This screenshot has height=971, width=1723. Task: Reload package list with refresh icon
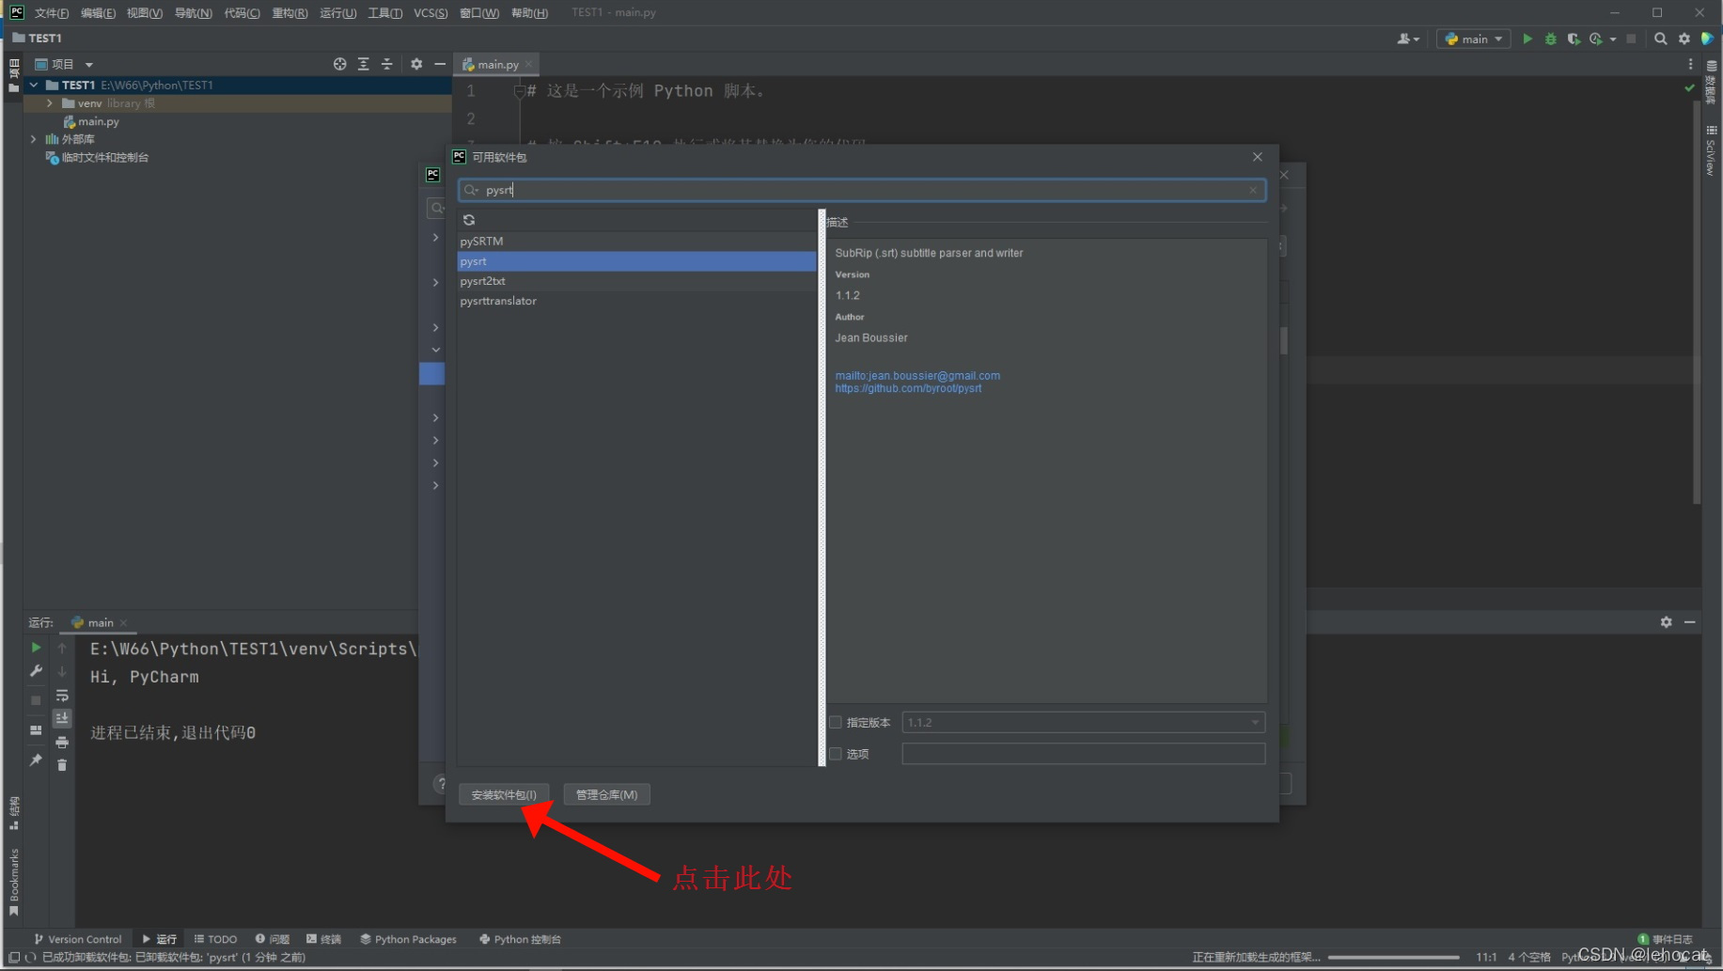469,220
